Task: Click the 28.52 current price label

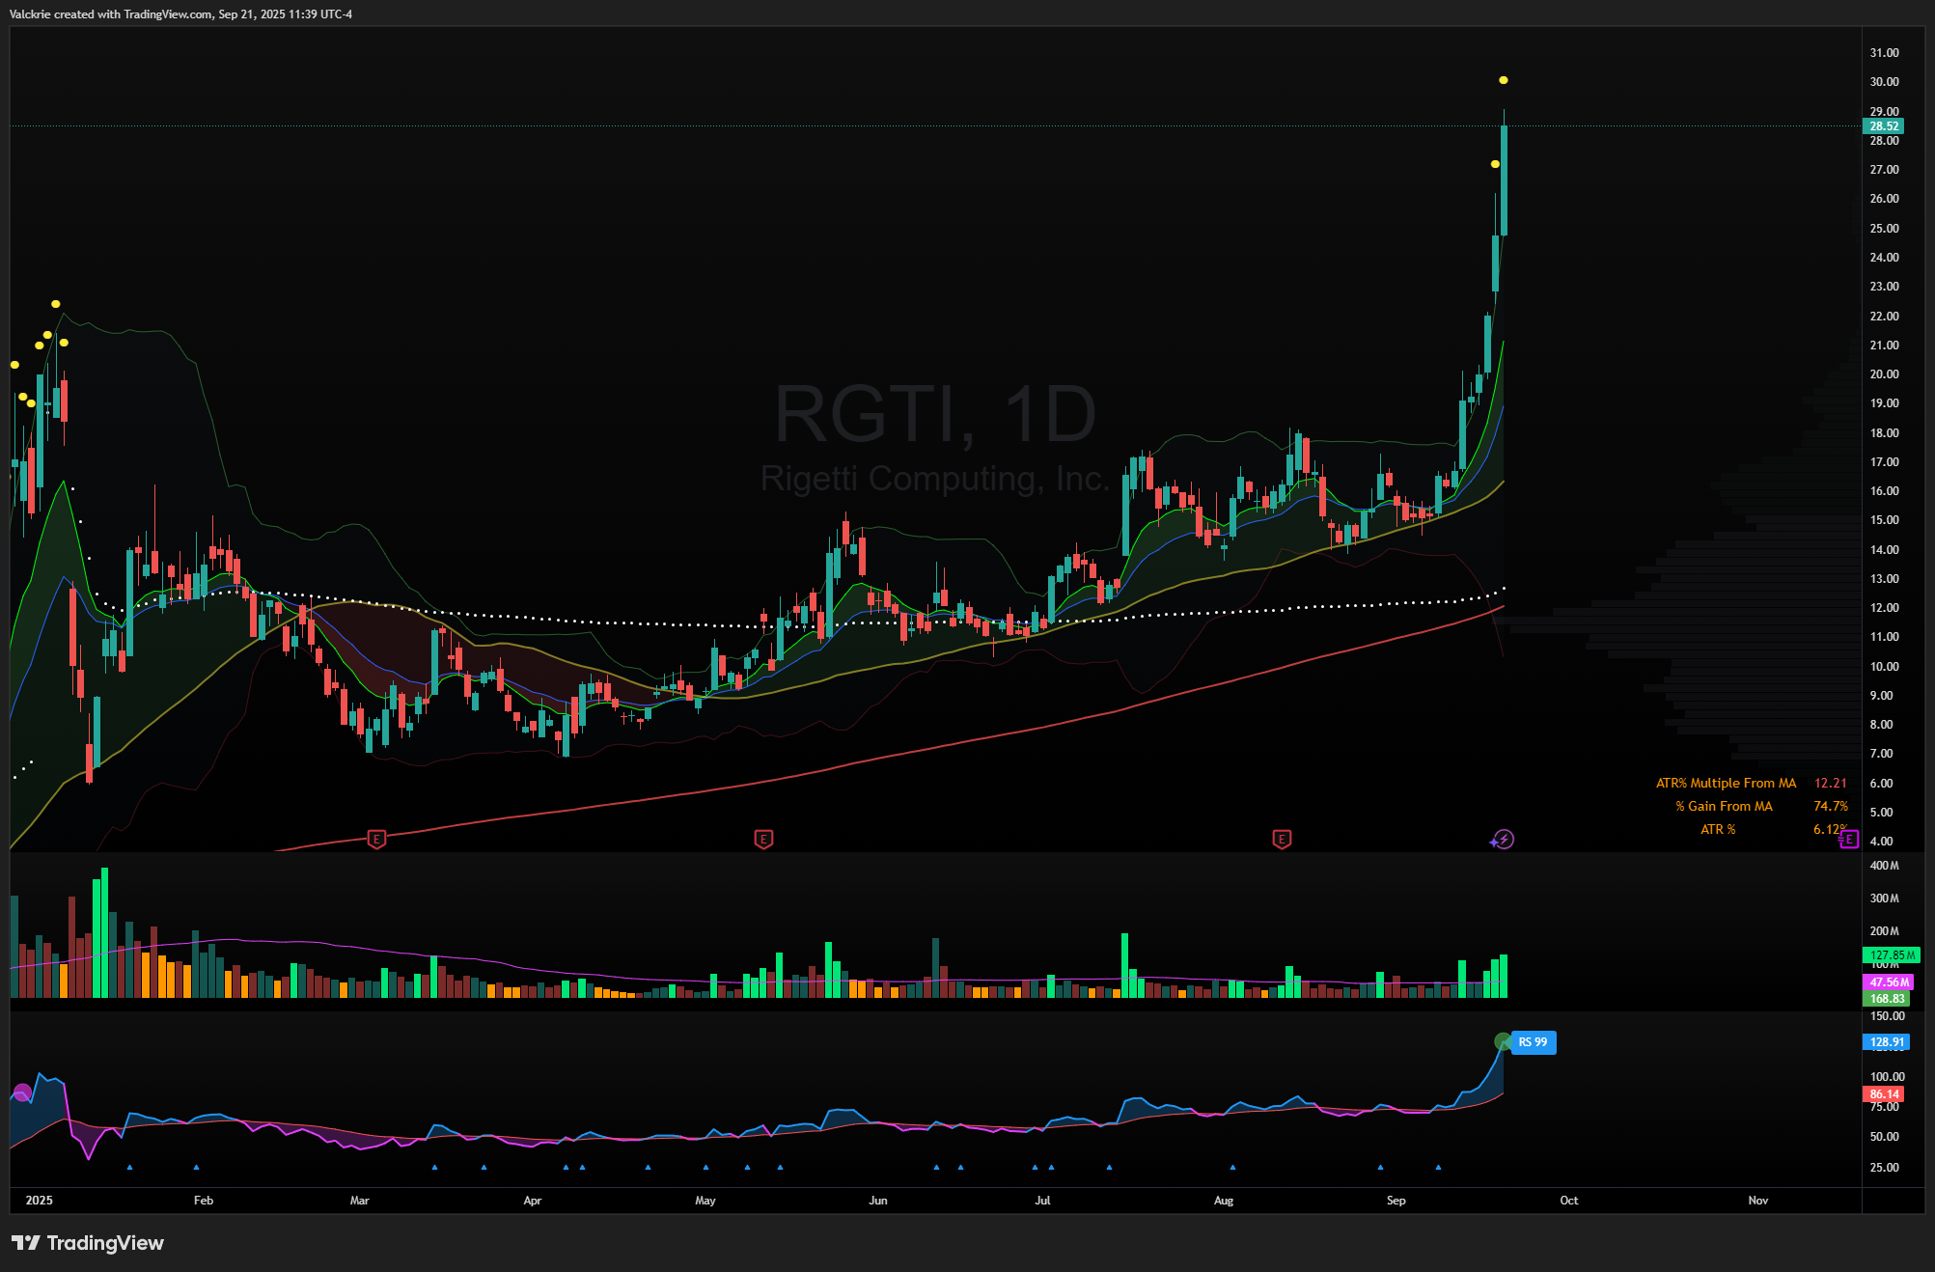Action: click(1884, 126)
